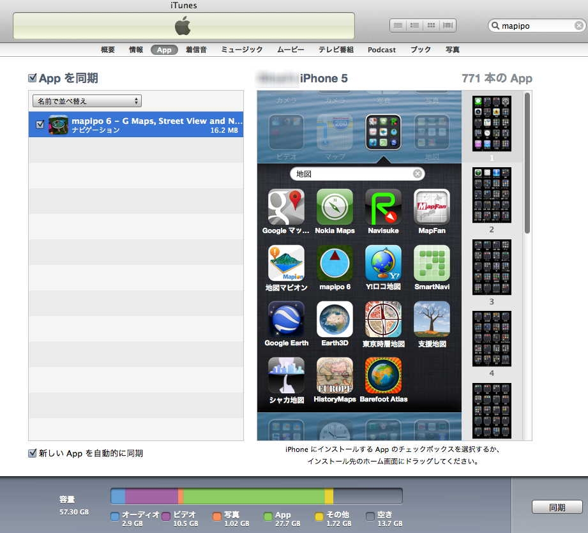Open the 名前で並べ替え sort dropdown

87,101
